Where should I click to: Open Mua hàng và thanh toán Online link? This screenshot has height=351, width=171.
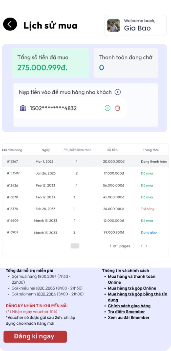[131, 279]
